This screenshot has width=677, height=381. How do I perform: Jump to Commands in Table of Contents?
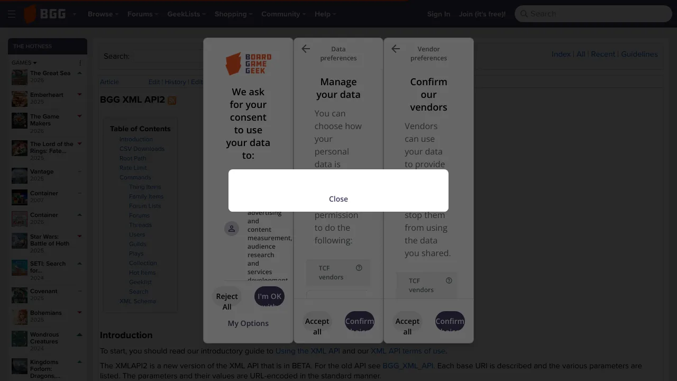tap(135, 177)
